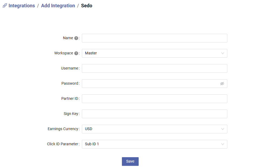Click the Integrations link icon in breadcrumb
Screen dimensions: 260x168
pyautogui.click(x=5, y=5)
